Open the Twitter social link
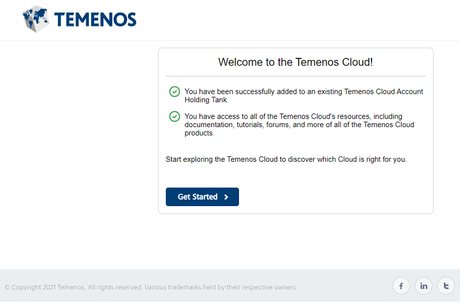Screen dimensions: 460x304 point(446,286)
